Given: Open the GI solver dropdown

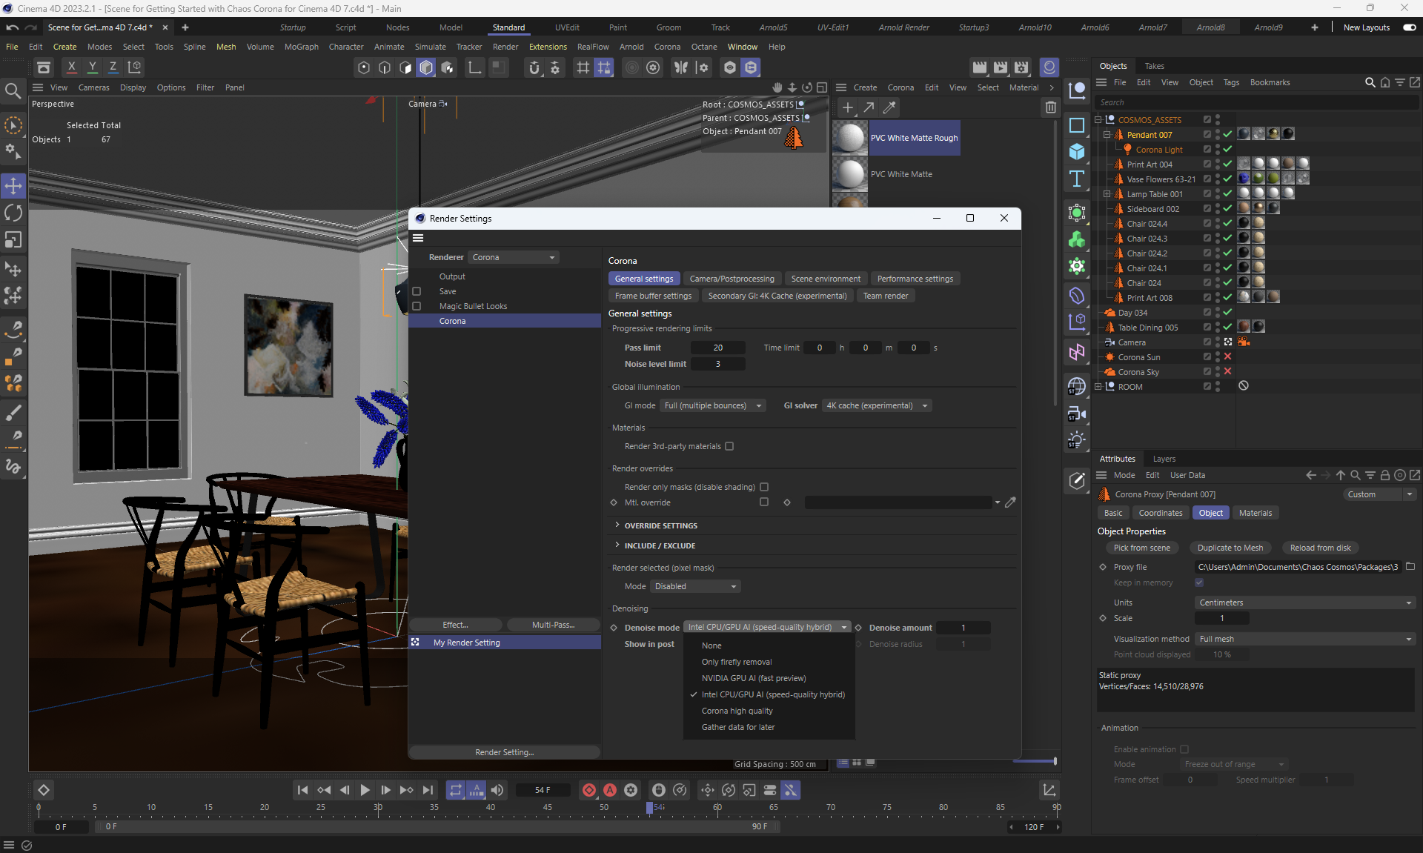Looking at the screenshot, I should click(877, 405).
